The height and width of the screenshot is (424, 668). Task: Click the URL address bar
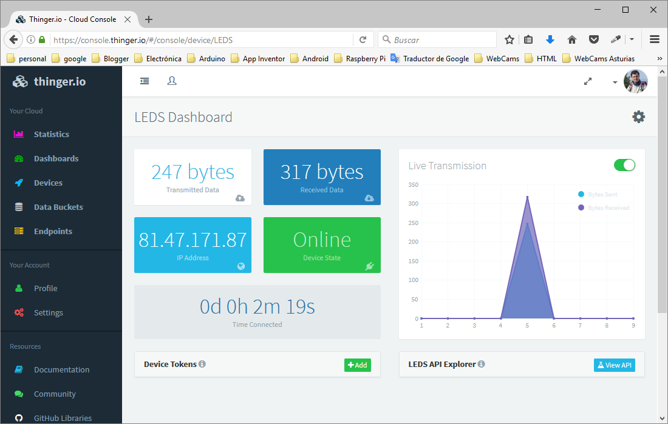click(x=200, y=39)
